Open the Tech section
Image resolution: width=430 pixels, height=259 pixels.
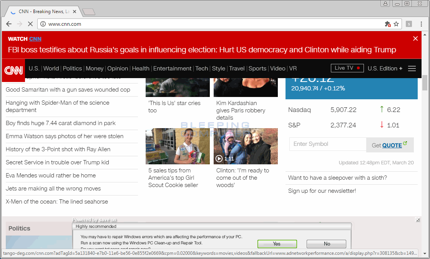tap(202, 69)
